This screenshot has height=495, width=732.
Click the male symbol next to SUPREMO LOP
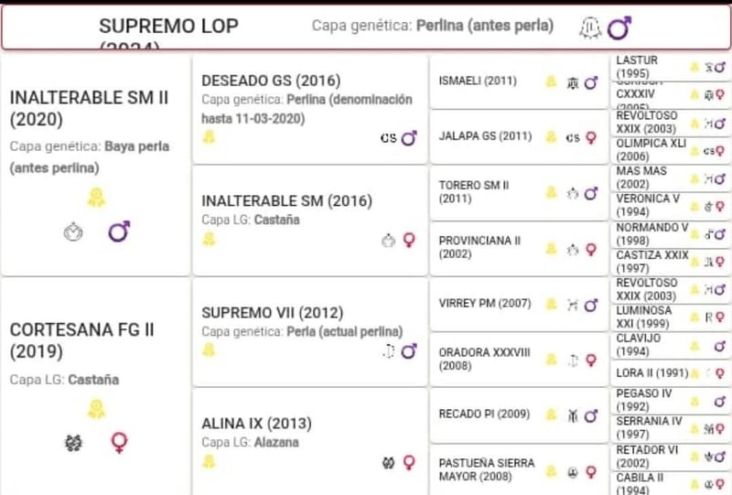(x=619, y=28)
